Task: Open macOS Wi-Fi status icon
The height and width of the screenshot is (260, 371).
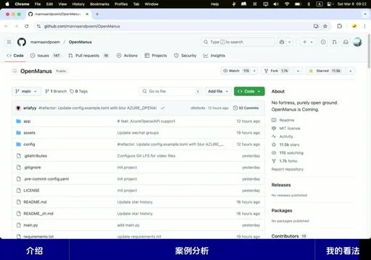Action: point(287,4)
